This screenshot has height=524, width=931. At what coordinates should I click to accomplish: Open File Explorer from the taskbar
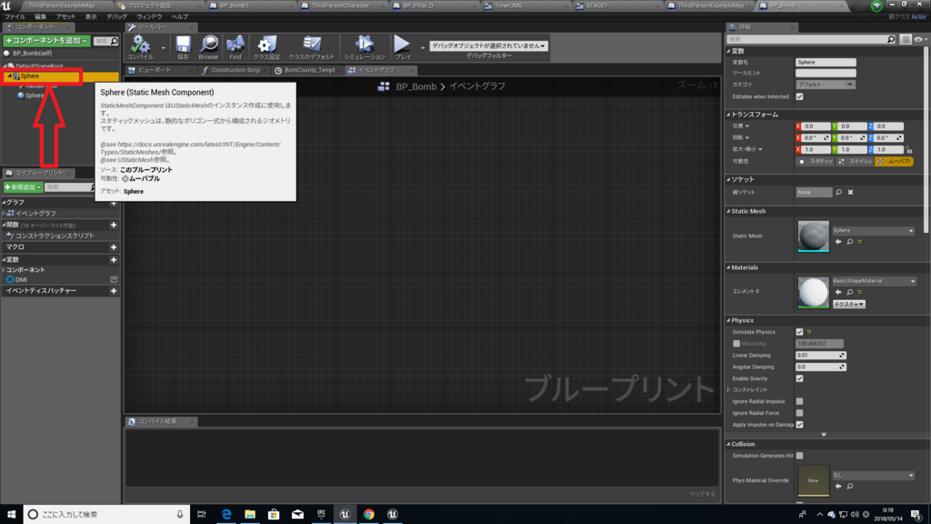250,514
